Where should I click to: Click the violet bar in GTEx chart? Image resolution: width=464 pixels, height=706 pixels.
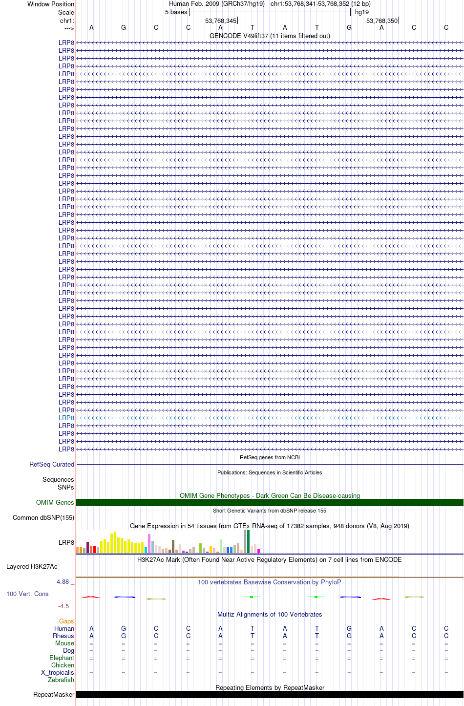[x=149, y=543]
